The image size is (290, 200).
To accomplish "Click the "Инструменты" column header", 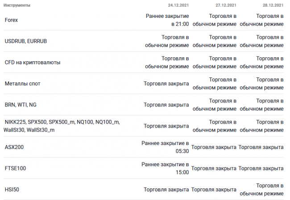I will pos(17,6).
